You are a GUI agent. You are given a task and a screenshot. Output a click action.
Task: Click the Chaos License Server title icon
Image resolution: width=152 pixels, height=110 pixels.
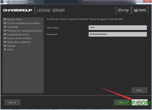pyautogui.click(x=2, y=2)
